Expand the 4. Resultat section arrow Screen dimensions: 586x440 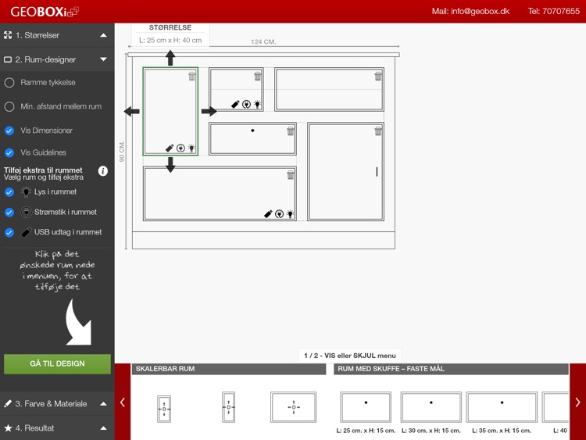[x=103, y=428]
